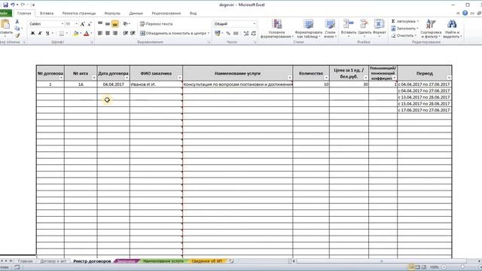Click the horizontal scrollbar thumb
482x271 pixels.
(382, 261)
